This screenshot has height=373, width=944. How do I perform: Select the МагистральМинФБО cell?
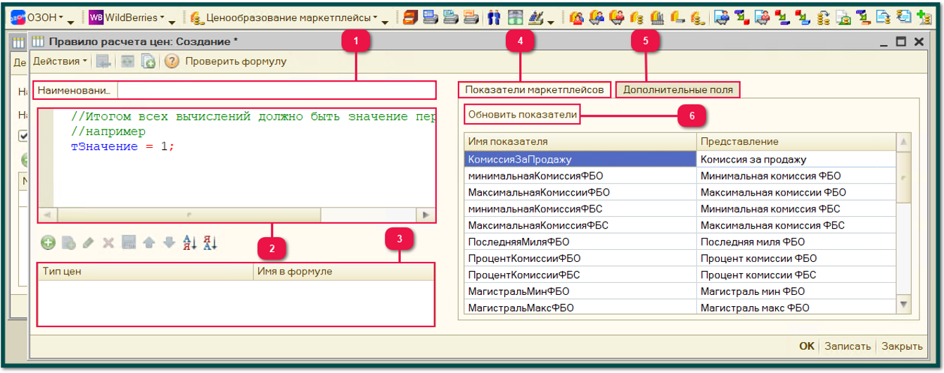pyautogui.click(x=580, y=291)
